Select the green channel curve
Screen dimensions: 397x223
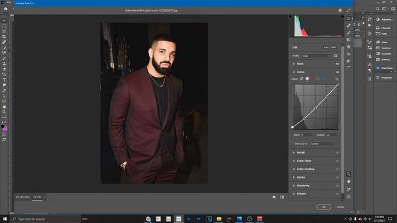click(318, 79)
